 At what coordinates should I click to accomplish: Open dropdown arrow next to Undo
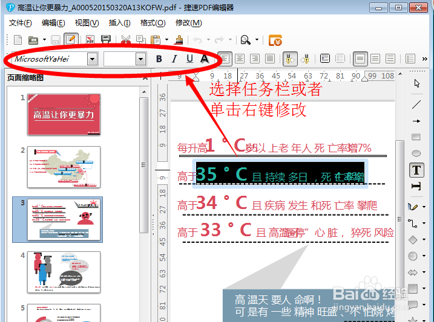coord(208,40)
